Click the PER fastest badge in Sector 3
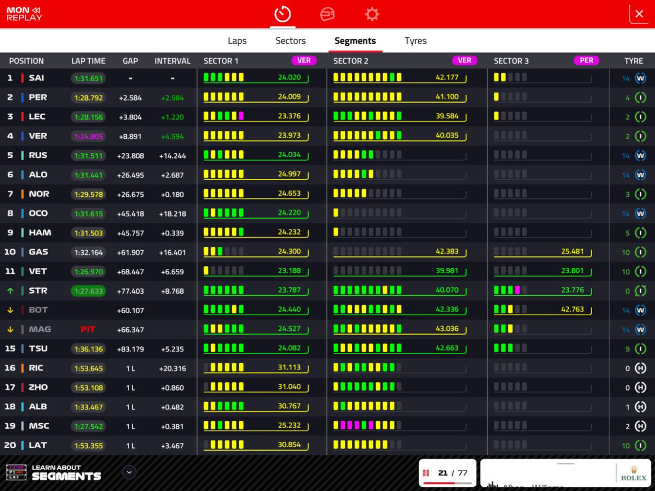Viewport: 655px width, 491px height. click(586, 60)
